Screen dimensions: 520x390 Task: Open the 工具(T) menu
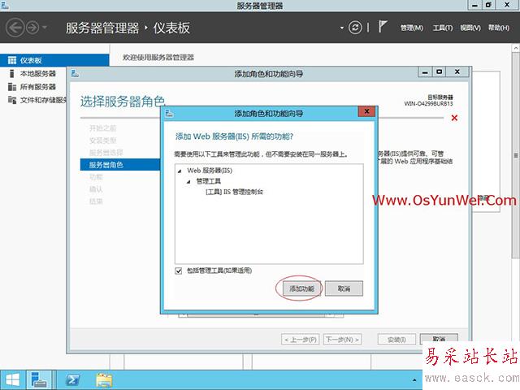[443, 28]
